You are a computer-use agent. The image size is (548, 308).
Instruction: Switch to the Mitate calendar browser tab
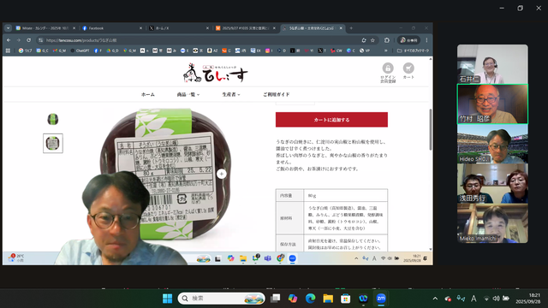tap(45, 28)
